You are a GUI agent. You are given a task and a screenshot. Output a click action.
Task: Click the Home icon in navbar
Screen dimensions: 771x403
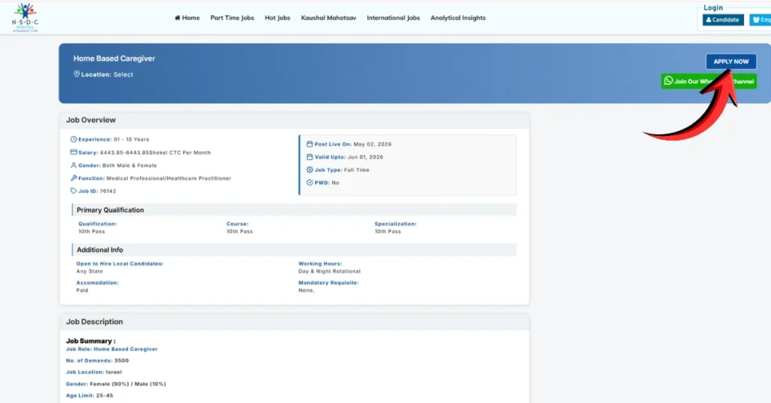coord(178,18)
